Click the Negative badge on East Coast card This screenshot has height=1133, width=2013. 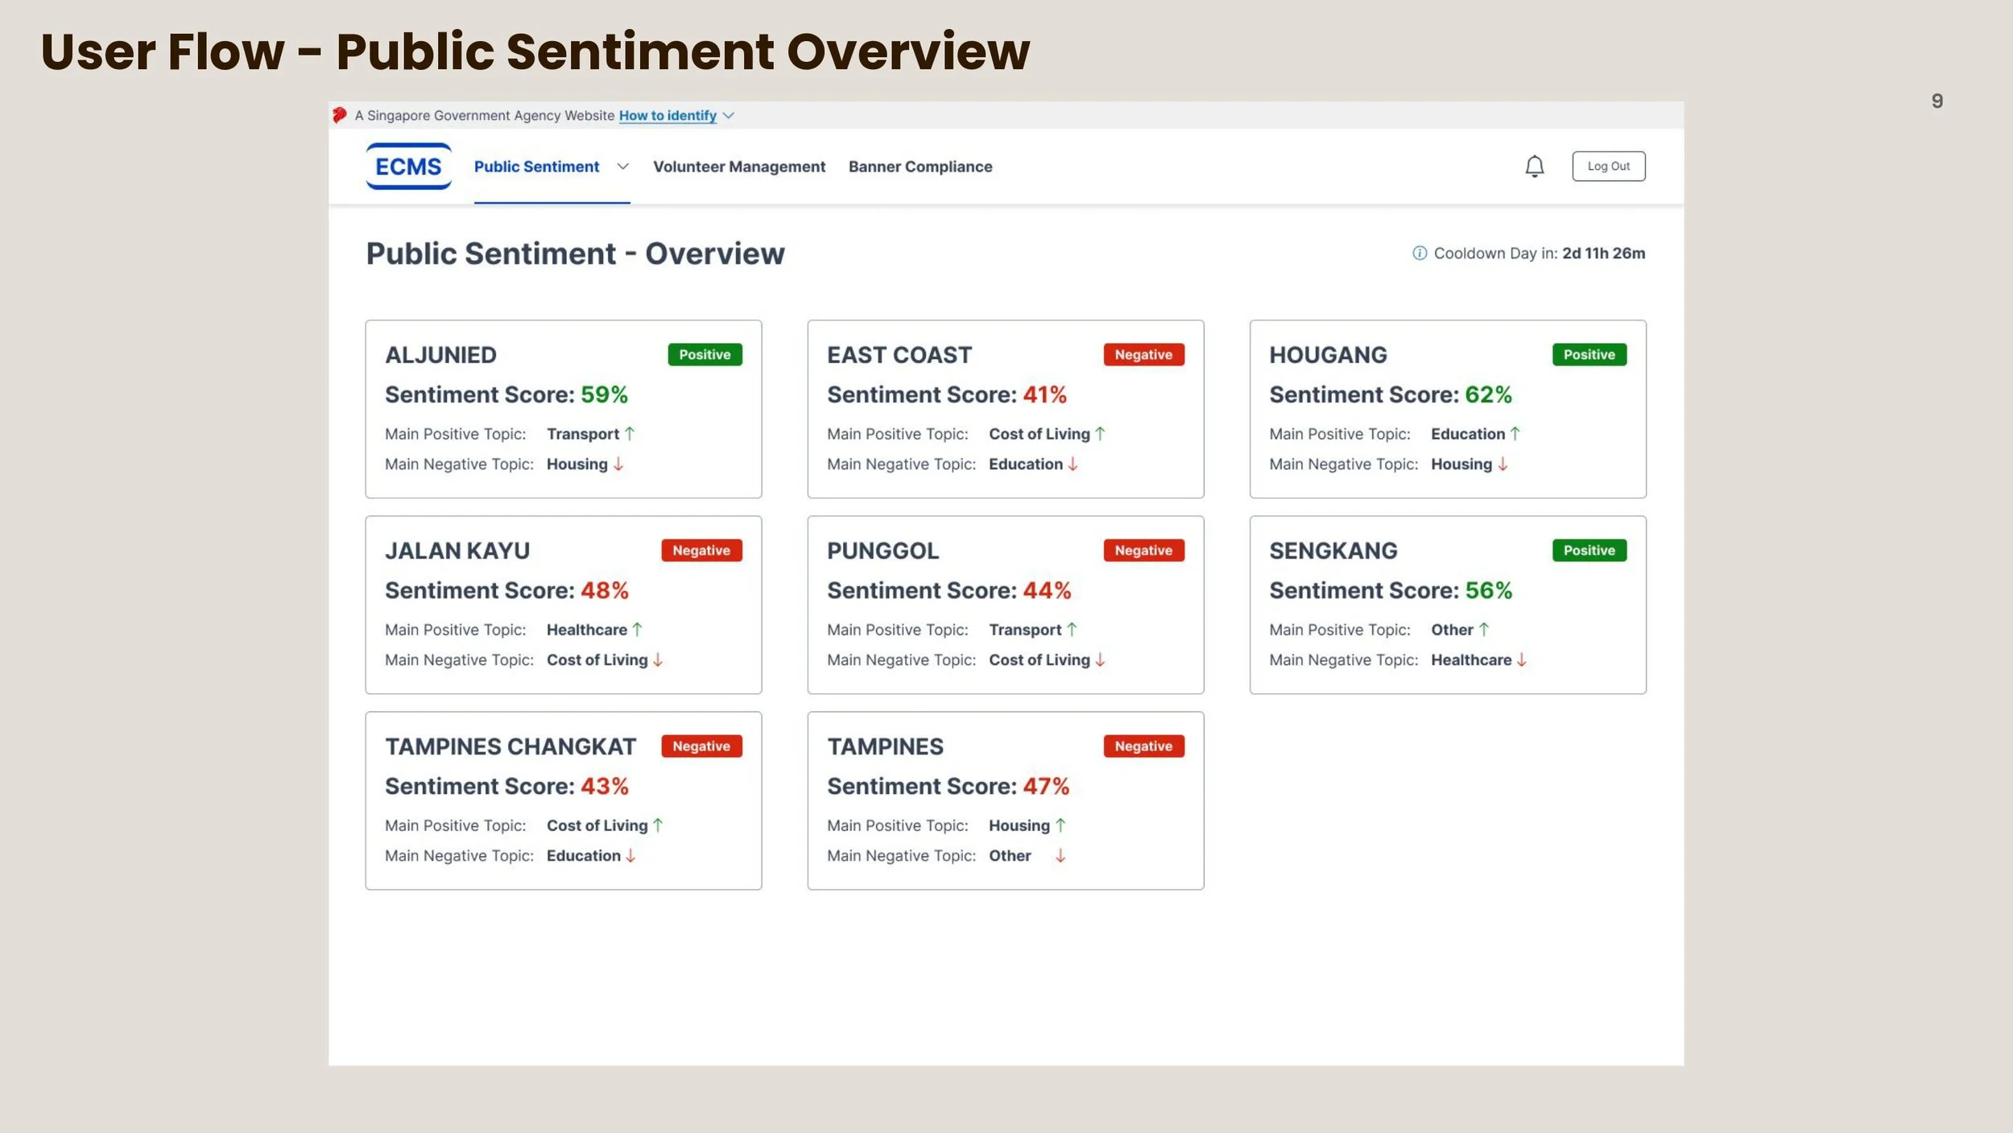click(x=1143, y=354)
